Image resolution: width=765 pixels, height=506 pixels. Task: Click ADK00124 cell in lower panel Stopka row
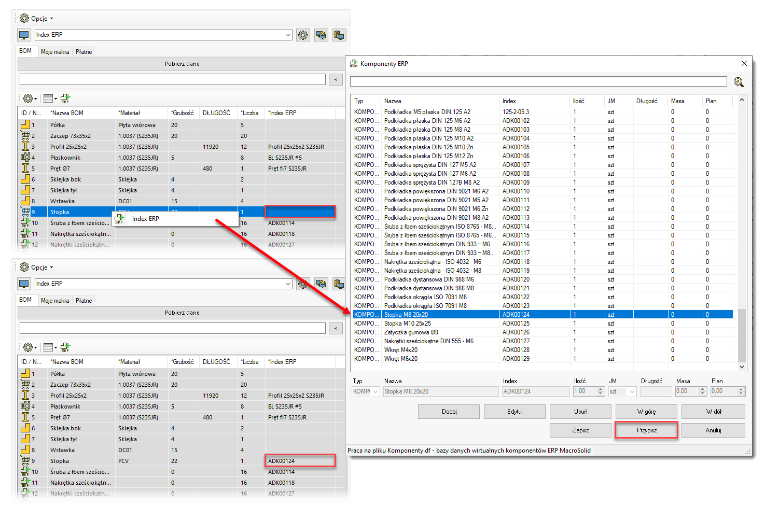300,461
